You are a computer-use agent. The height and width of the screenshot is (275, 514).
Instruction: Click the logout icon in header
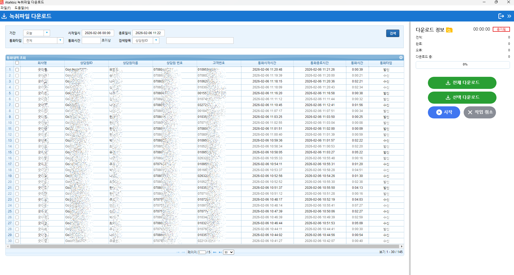(x=501, y=16)
